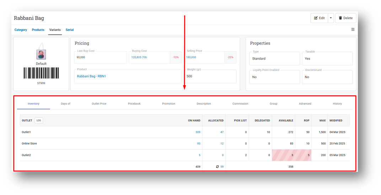Viewport: 381px width, 195px height.
Task: Open Outlet2 on-hand quantity 5
Action: (x=199, y=155)
